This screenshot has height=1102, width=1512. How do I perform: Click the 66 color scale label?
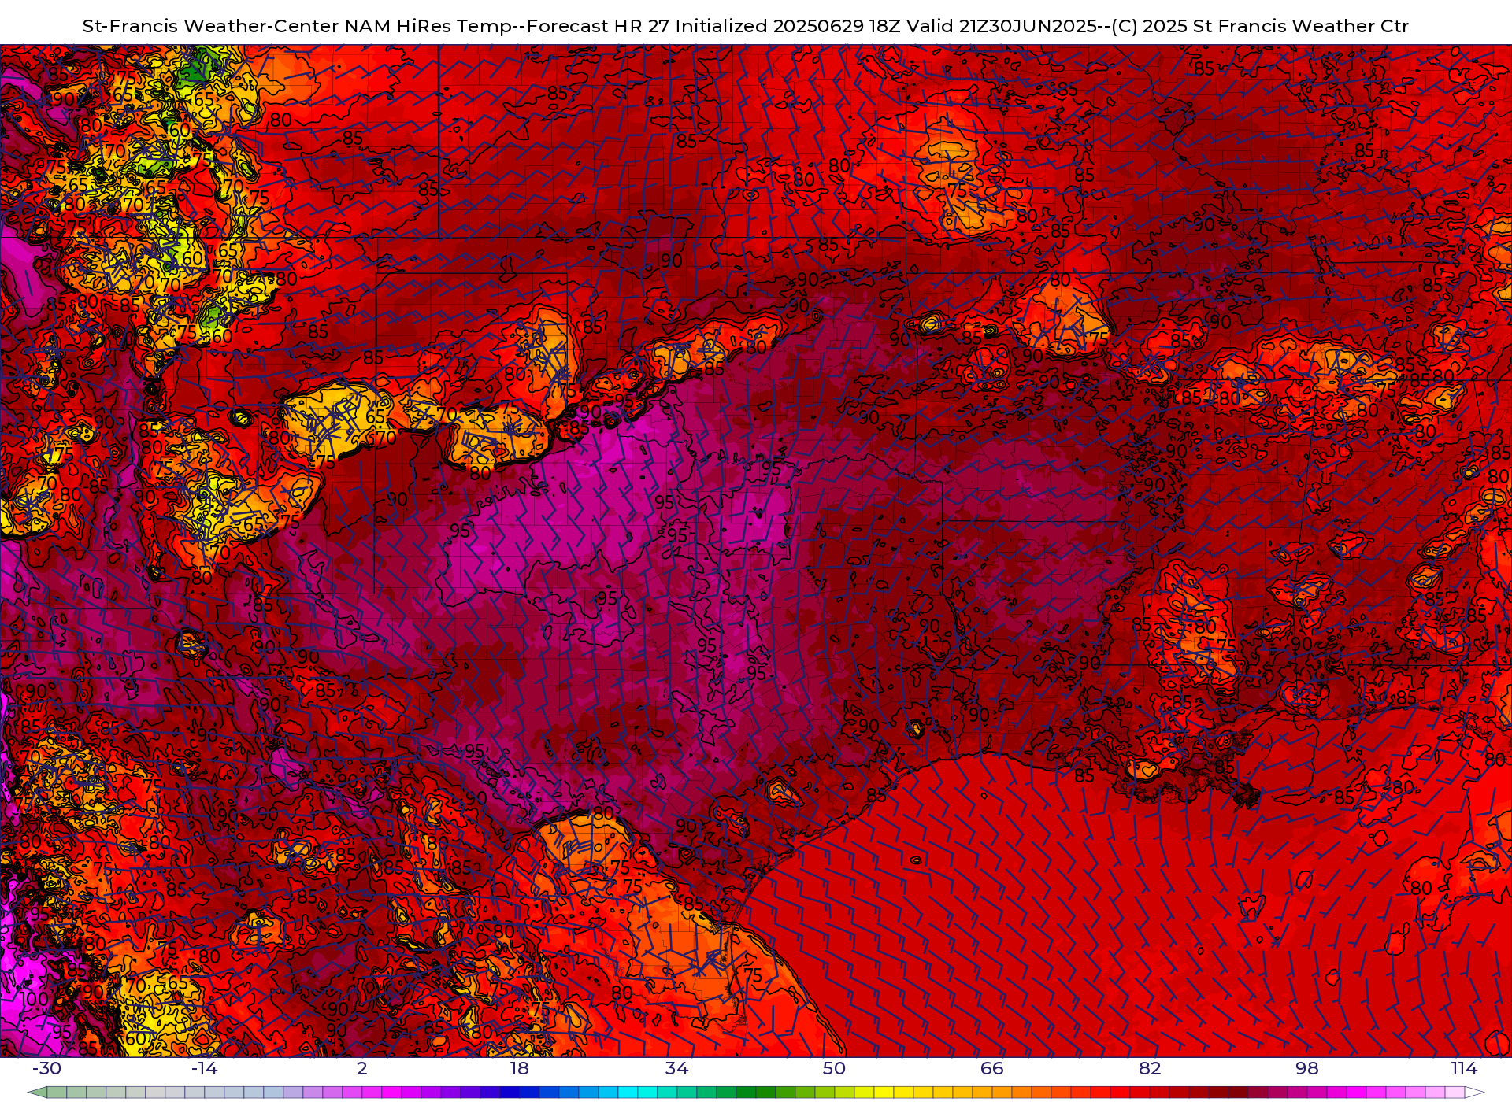[x=992, y=1068]
